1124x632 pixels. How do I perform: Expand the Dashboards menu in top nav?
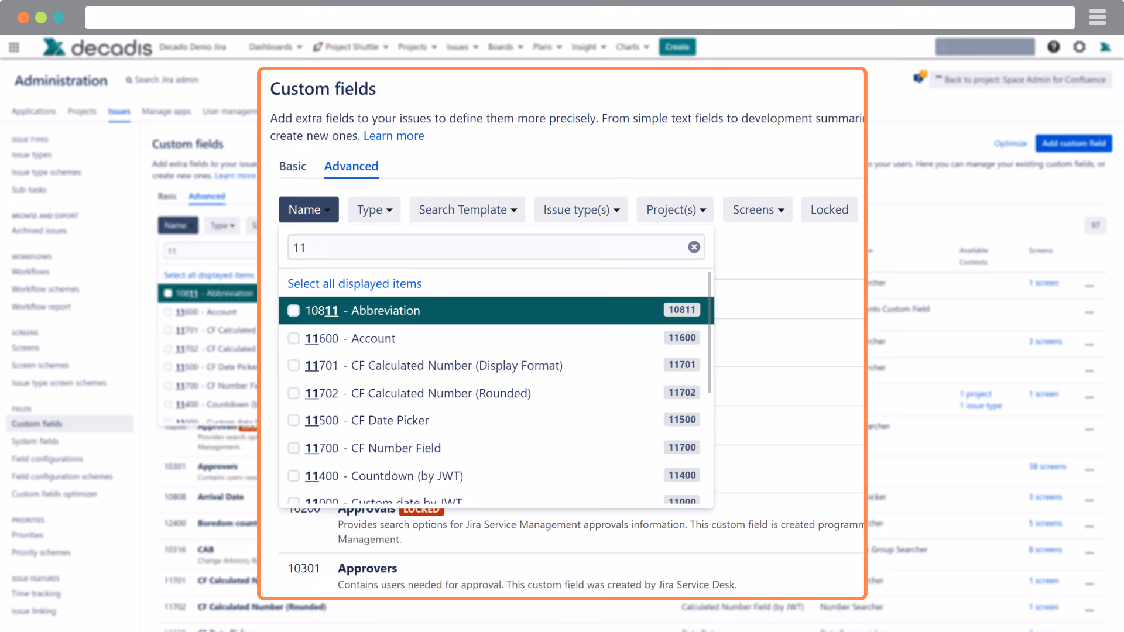[x=275, y=47]
